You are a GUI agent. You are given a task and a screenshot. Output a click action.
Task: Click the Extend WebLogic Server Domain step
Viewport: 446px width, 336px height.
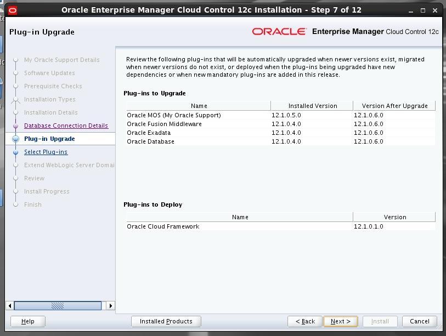69,165
